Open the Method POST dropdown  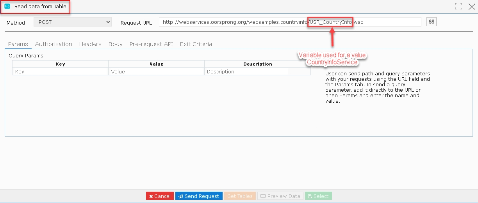pyautogui.click(x=73, y=22)
